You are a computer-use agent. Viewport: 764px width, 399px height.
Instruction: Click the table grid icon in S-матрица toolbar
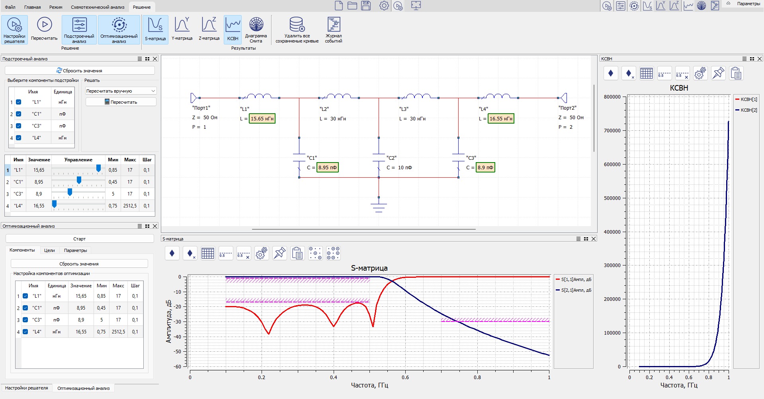pyautogui.click(x=207, y=254)
